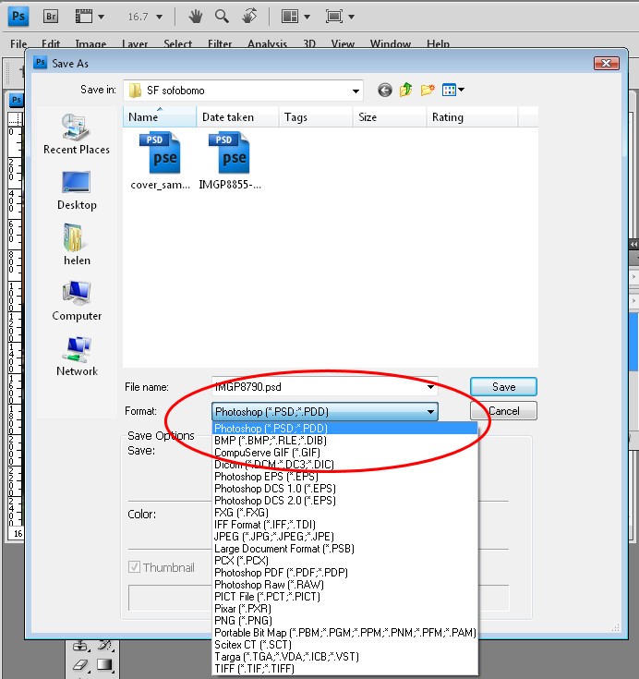Sort files by Size column
The width and height of the screenshot is (639, 679).
389,117
